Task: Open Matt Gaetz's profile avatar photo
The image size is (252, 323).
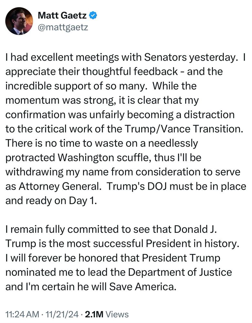Action: [19, 21]
